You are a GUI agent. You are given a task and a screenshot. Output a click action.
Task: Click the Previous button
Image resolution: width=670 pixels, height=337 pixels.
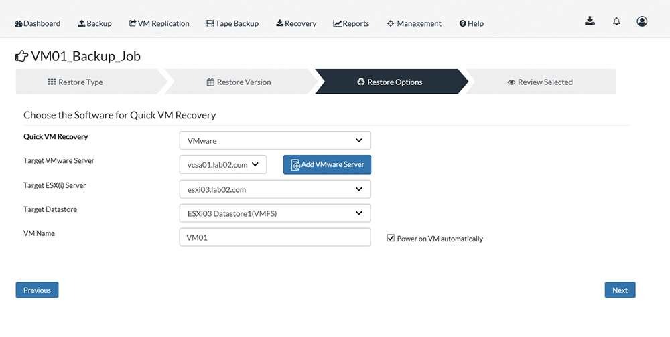[x=37, y=290]
